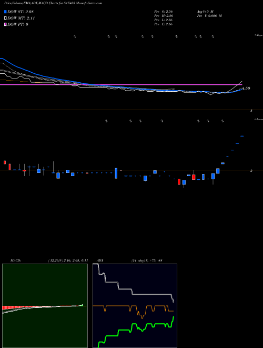Click the topmost blue candle of the rally
Screen dimensions: 263x348
pyautogui.click(x=242, y=136)
